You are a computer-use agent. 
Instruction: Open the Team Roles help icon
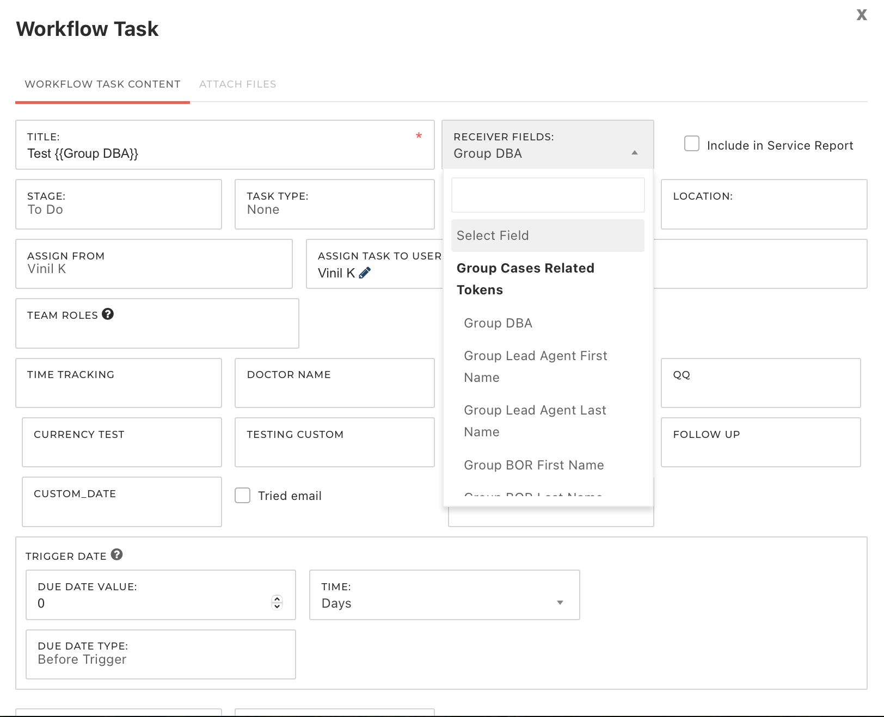point(108,314)
